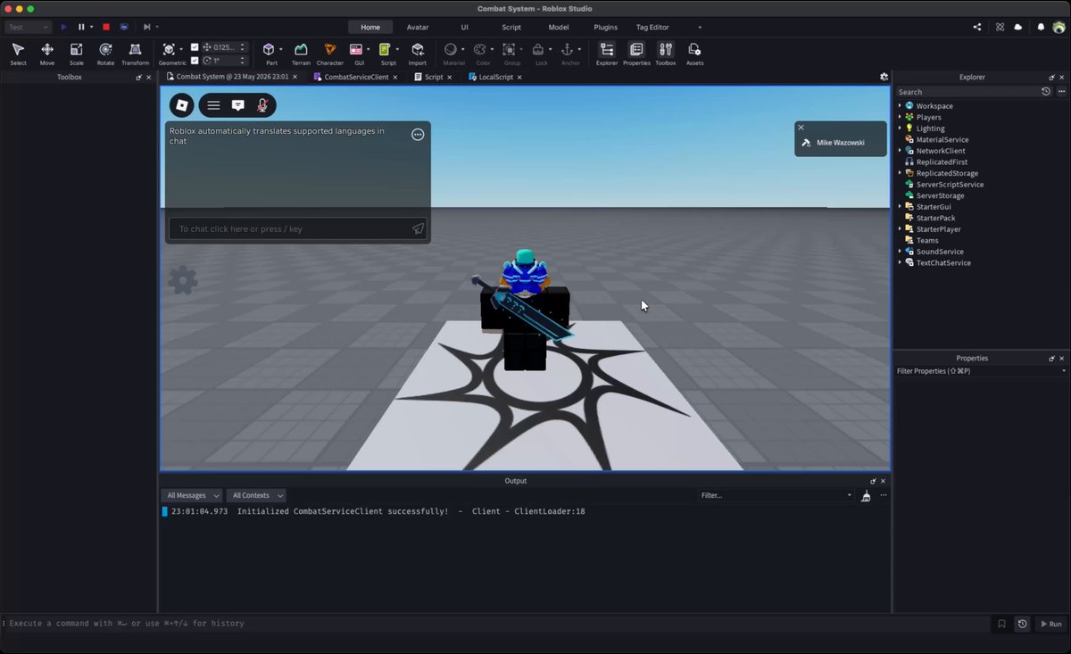Open the All Messages dropdown
The height and width of the screenshot is (654, 1071).
coord(192,495)
